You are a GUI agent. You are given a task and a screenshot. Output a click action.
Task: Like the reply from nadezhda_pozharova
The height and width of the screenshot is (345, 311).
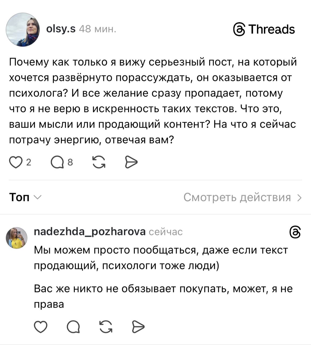point(41,327)
